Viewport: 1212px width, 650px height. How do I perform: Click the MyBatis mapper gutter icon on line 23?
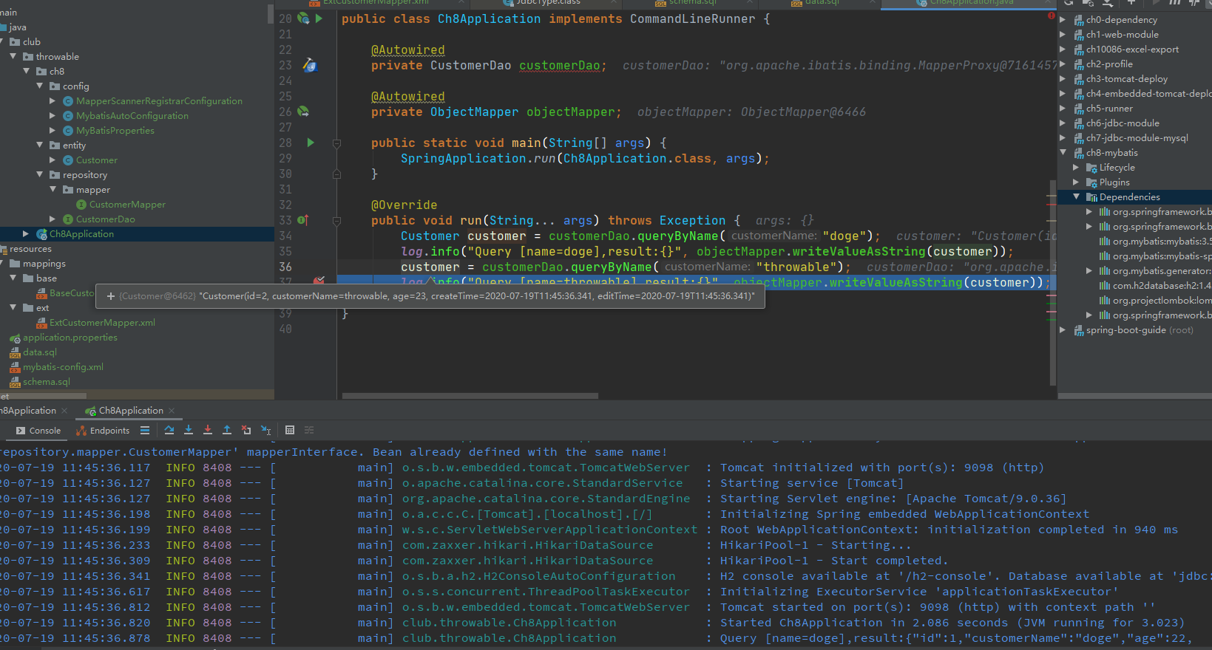click(x=310, y=65)
